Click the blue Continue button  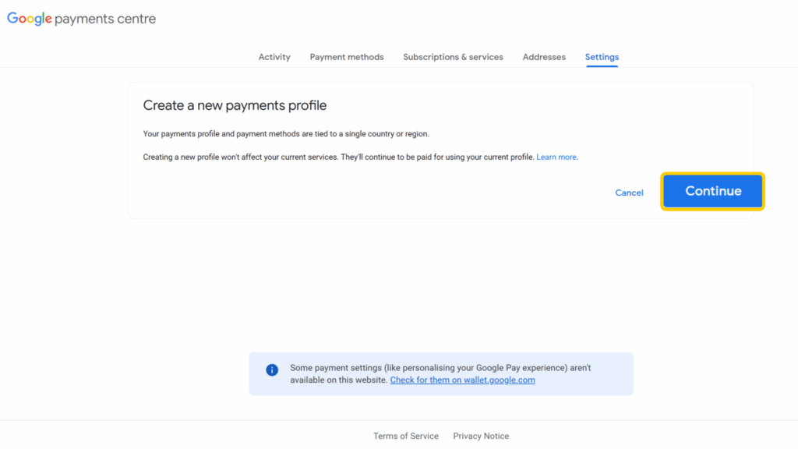(712, 192)
